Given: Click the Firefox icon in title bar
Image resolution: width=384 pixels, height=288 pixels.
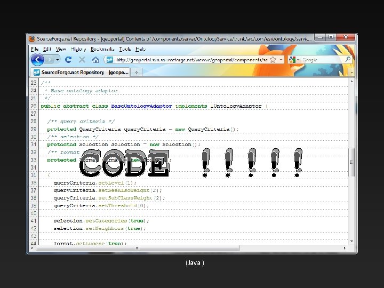Looking at the screenshot, I should click(x=32, y=39).
